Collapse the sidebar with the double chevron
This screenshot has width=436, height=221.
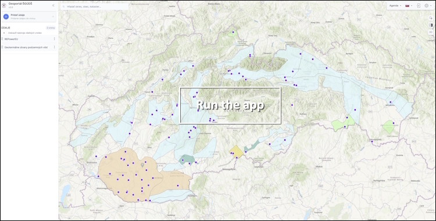click(x=53, y=5)
